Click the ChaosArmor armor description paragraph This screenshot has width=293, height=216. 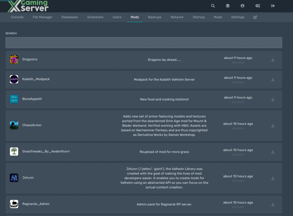[x=164, y=125]
